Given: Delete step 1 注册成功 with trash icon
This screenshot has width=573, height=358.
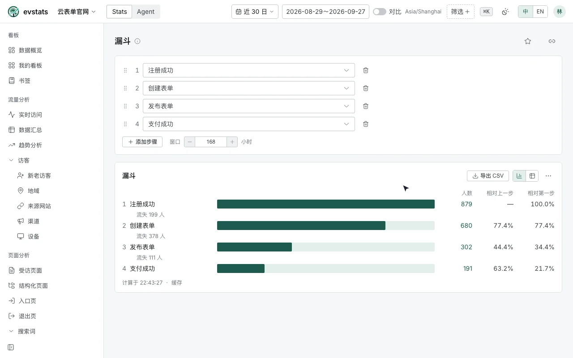Looking at the screenshot, I should (x=366, y=70).
